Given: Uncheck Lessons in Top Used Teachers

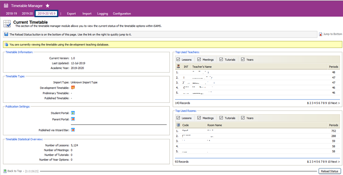Looking at the screenshot, I should click(178, 59).
